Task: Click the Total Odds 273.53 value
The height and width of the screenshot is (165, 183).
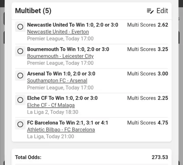Action: (x=160, y=157)
